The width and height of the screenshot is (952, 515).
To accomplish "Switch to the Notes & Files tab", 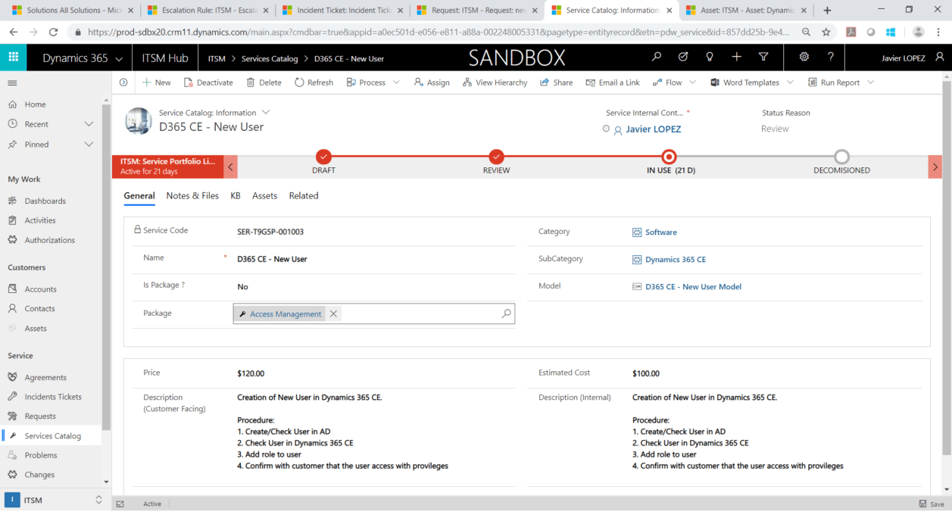I will pos(192,195).
